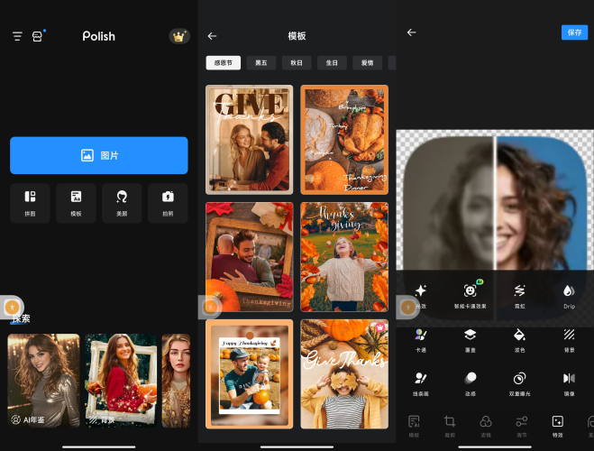Select the 霓虹 neon effect
594x451 pixels.
pos(520,295)
